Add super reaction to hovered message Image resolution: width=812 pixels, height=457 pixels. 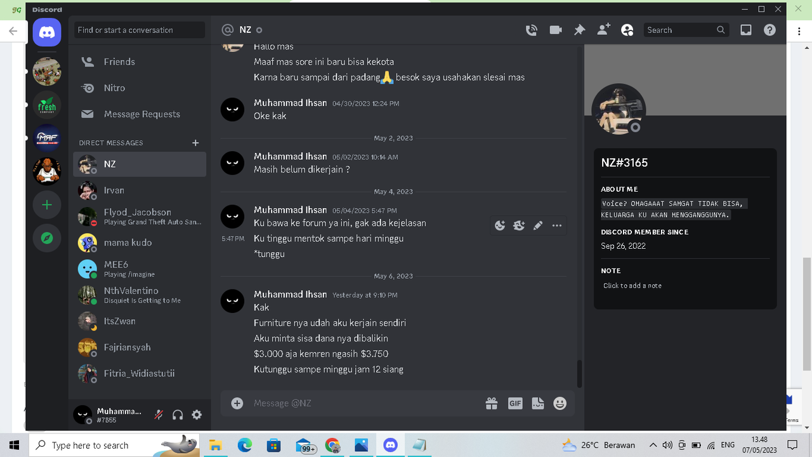(x=519, y=225)
